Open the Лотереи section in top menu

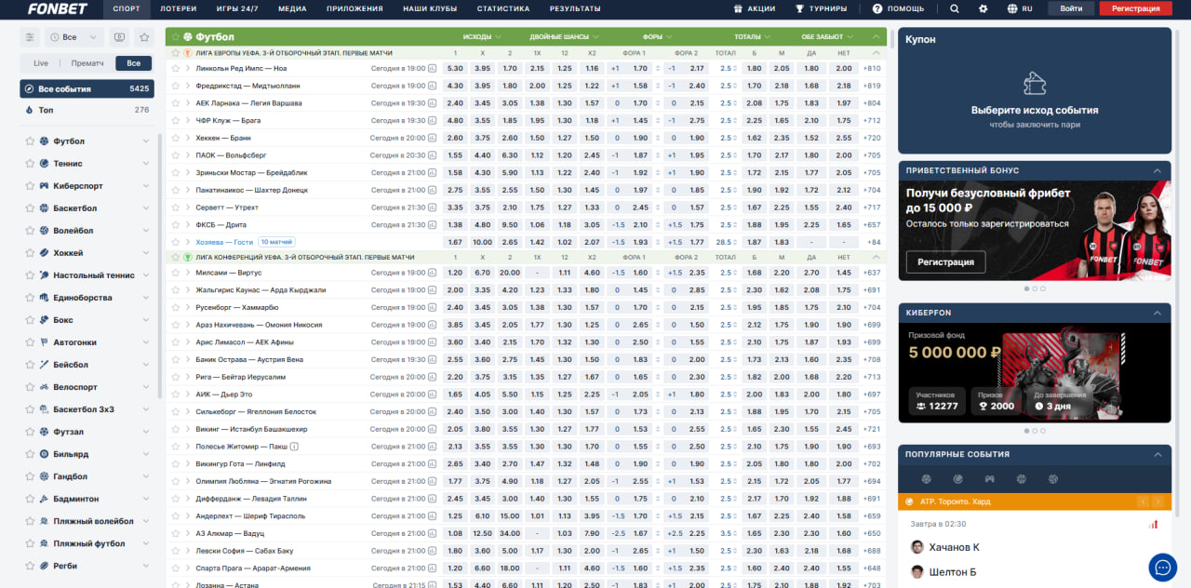(178, 8)
